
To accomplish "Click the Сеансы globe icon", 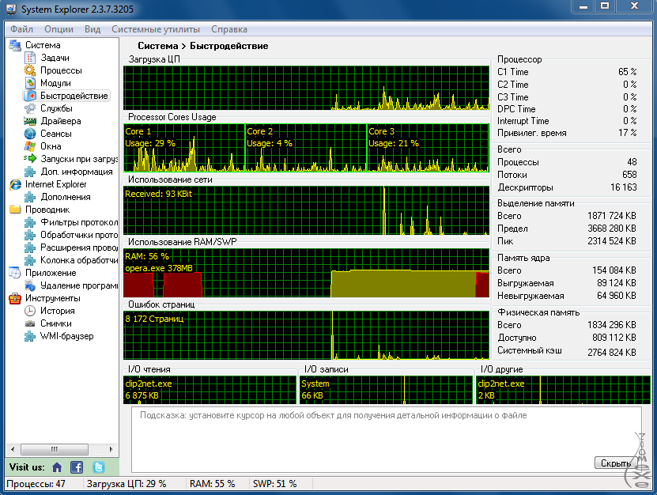I will 30,134.
